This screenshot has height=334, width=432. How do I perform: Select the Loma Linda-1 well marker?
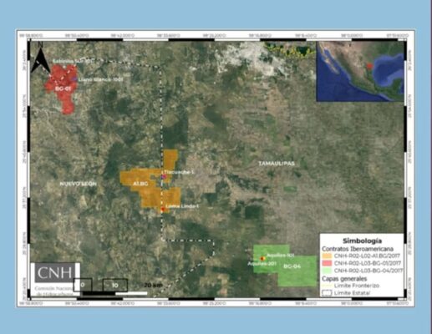[x=163, y=209]
